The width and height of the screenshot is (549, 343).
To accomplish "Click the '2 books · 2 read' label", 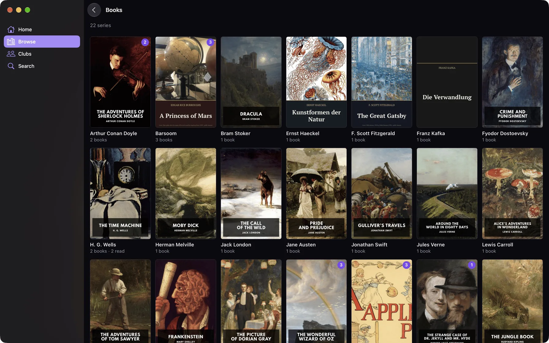I will point(107,251).
